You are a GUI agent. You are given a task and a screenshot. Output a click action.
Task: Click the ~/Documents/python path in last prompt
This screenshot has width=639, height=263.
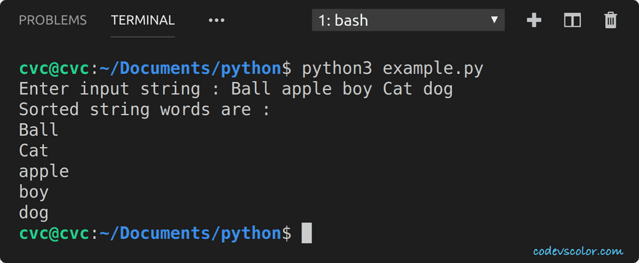click(x=190, y=234)
